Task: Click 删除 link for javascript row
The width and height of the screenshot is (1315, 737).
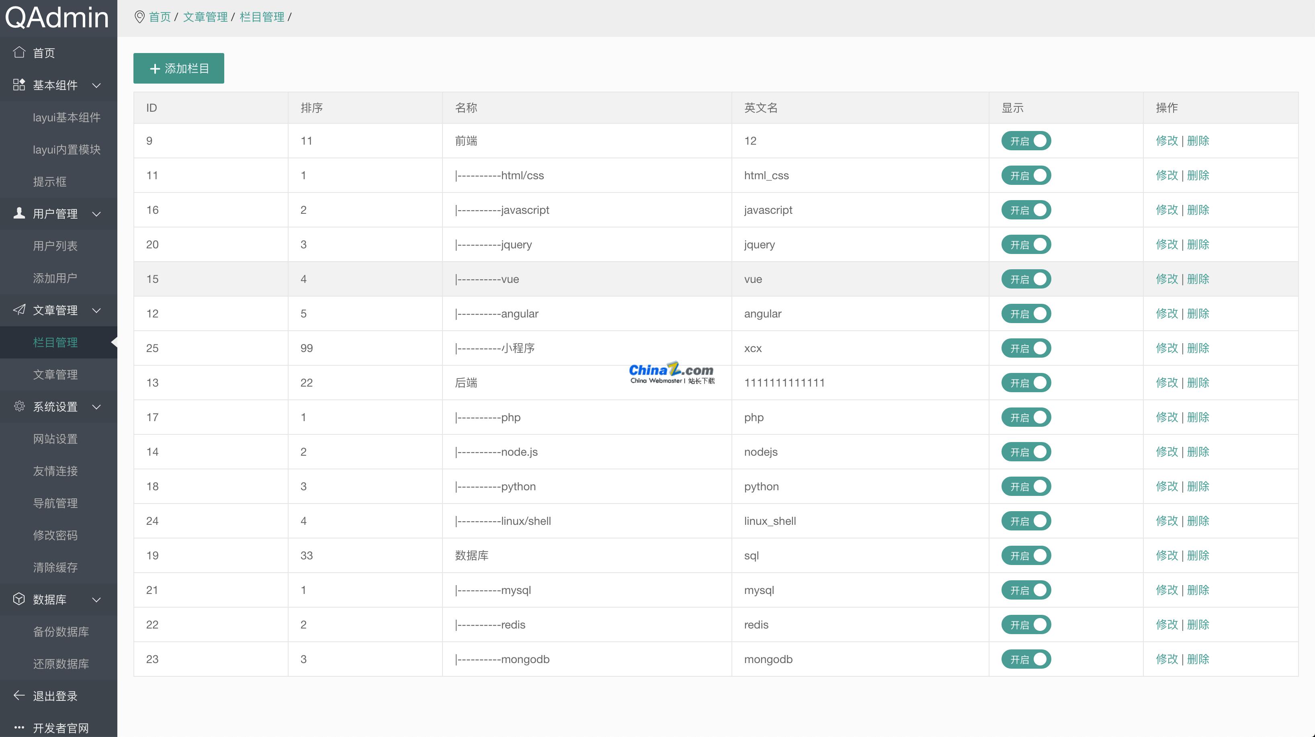Action: click(x=1198, y=210)
